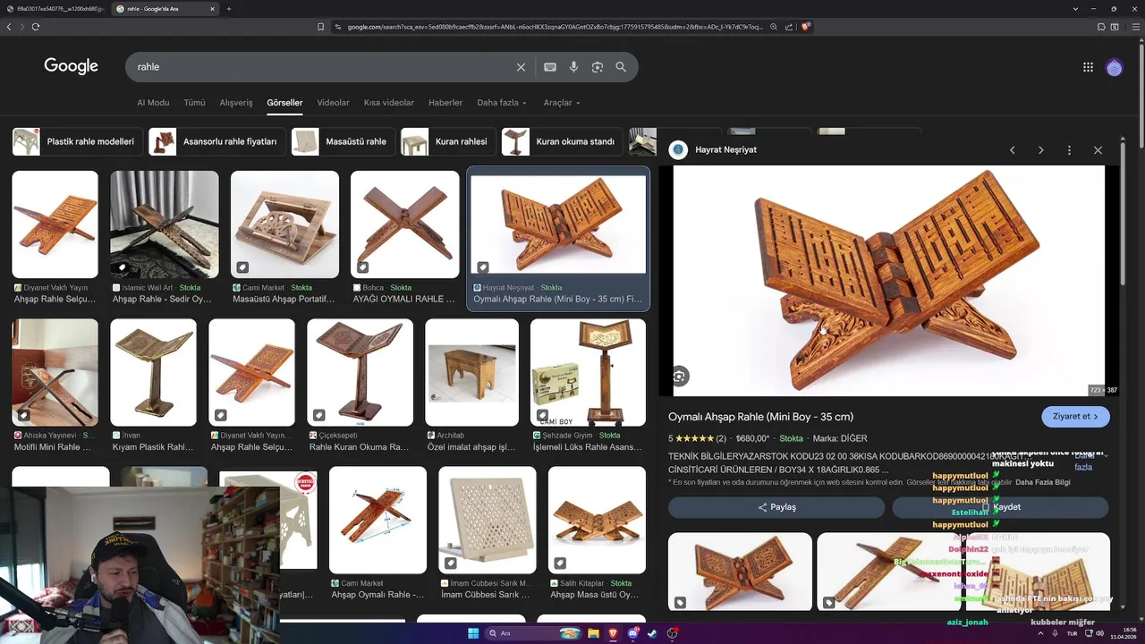Open the Google apps grid
Image resolution: width=1145 pixels, height=644 pixels.
(1088, 67)
